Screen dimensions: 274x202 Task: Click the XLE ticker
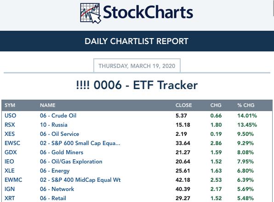pos(10,171)
